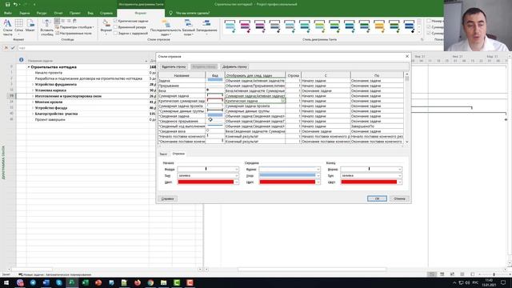Open the Проект ribbon tab

74,13
